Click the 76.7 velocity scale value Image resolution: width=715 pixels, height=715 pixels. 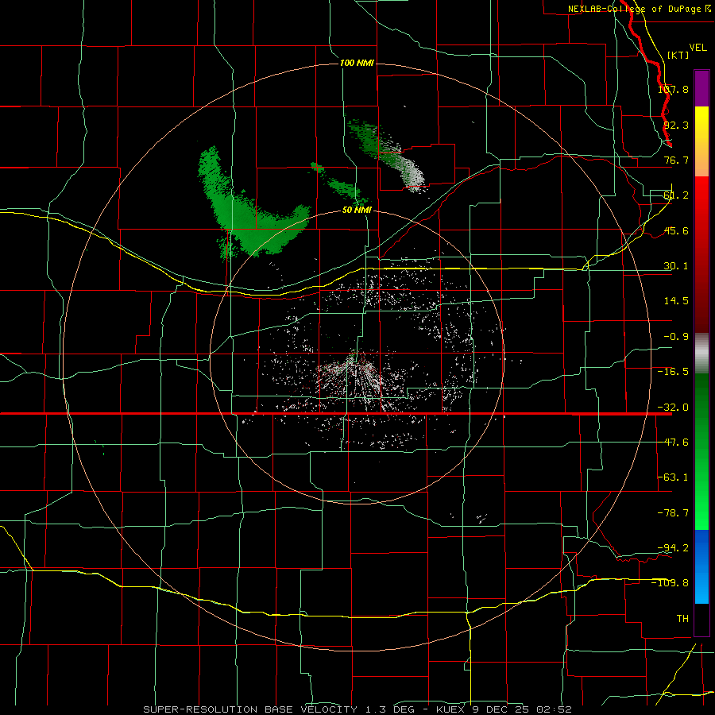pos(676,160)
